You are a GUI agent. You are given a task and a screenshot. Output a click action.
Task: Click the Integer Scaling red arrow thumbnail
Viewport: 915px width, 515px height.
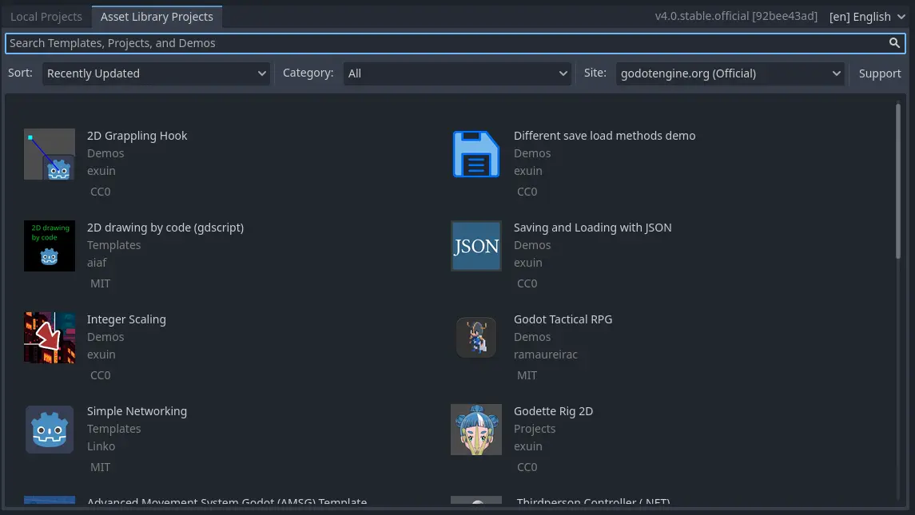pyautogui.click(x=50, y=337)
